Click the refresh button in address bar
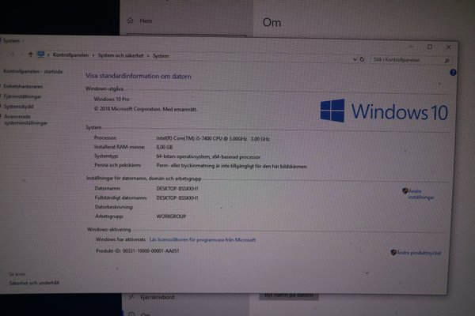Image resolution: width=475 pixels, height=316 pixels. (x=363, y=58)
